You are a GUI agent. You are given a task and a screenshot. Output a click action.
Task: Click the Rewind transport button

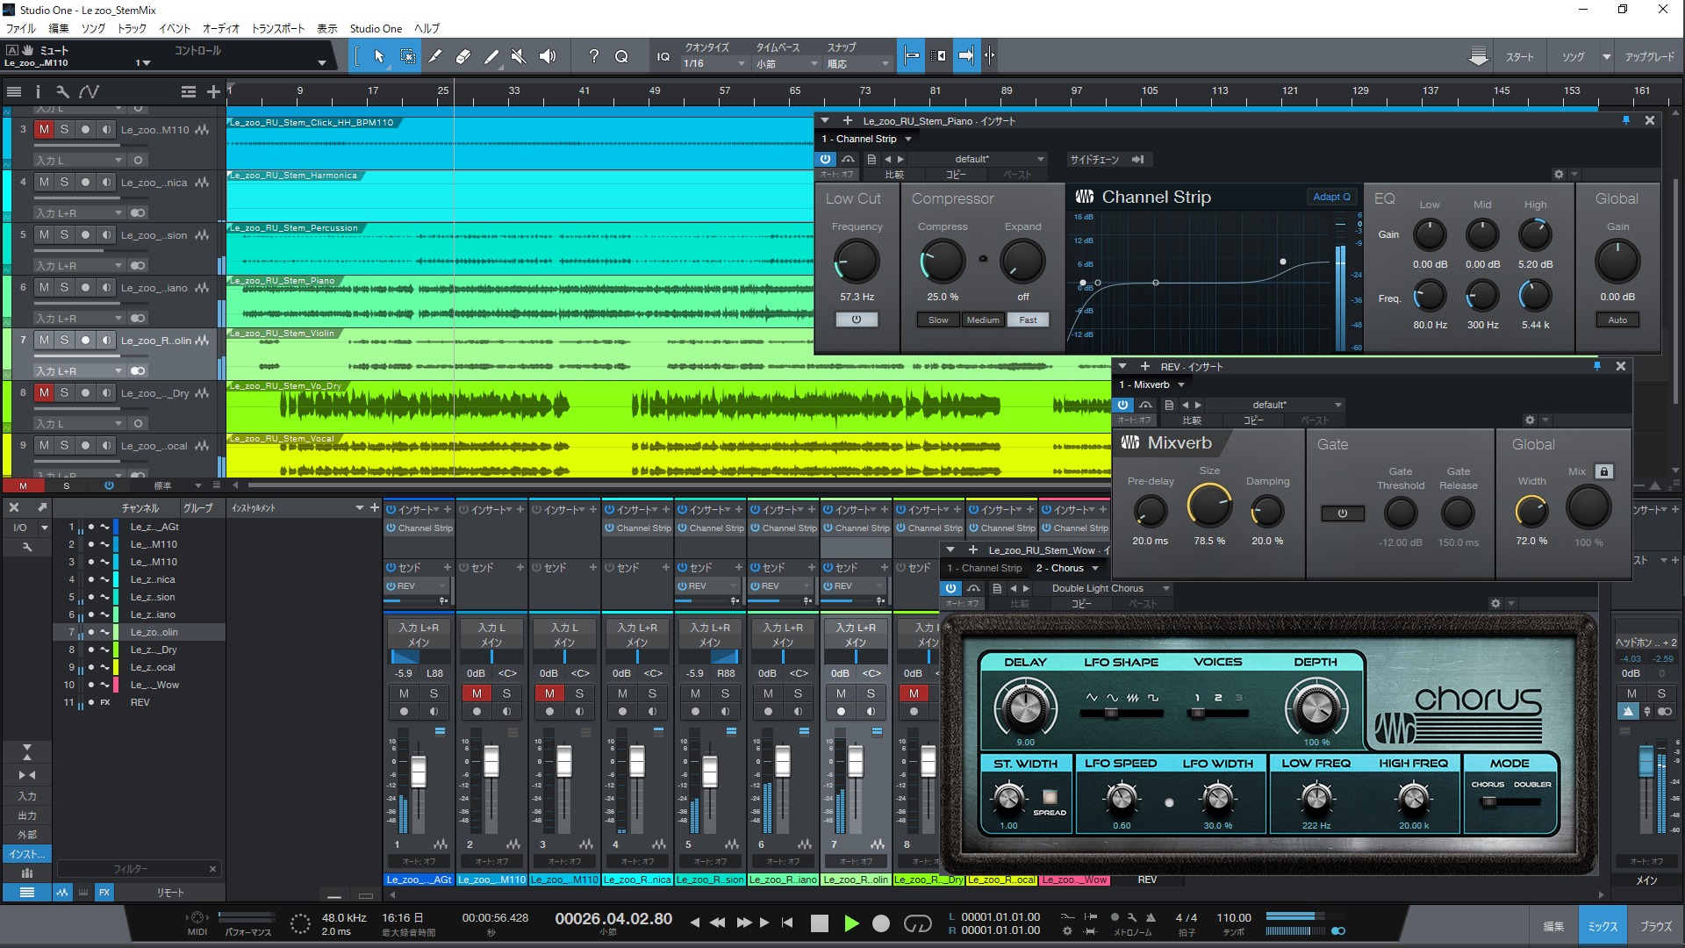coord(717,923)
